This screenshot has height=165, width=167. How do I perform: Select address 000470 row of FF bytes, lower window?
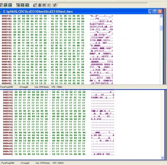(58, 152)
